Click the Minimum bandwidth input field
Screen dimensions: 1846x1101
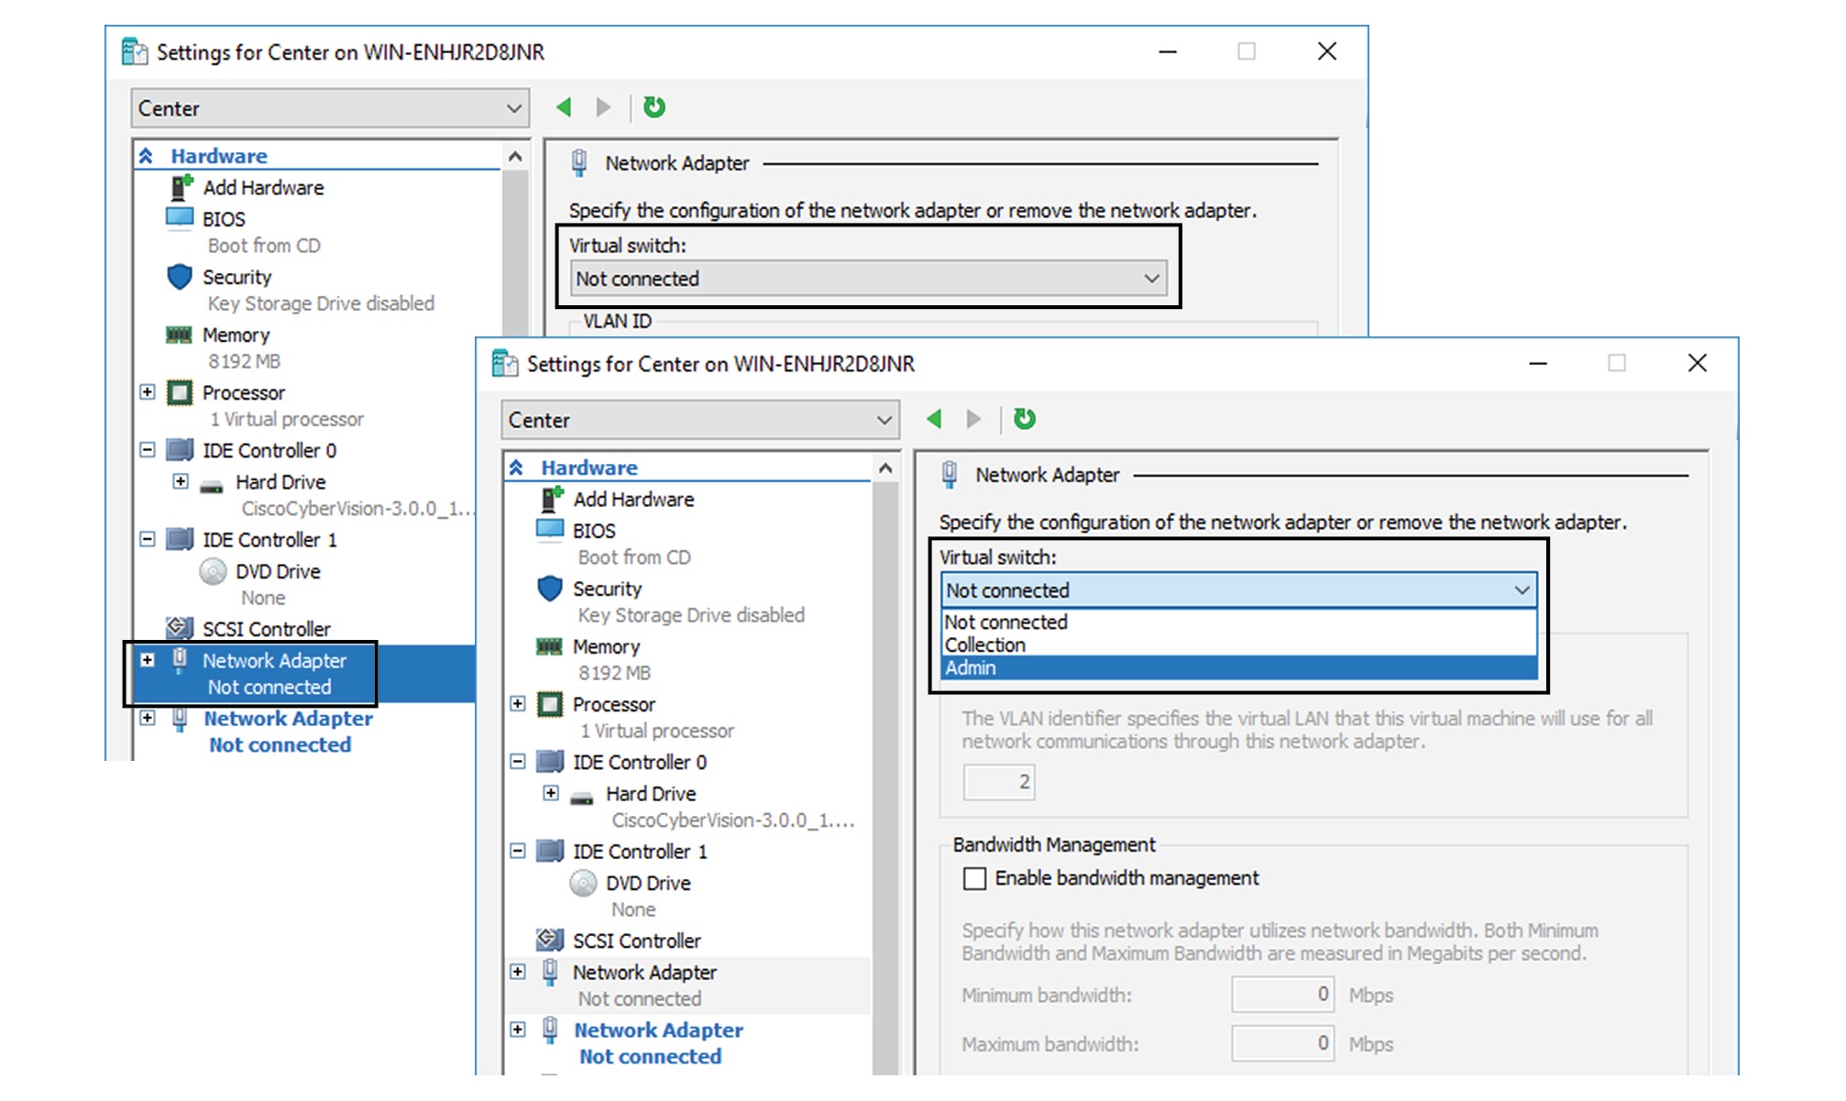pos(1282,994)
